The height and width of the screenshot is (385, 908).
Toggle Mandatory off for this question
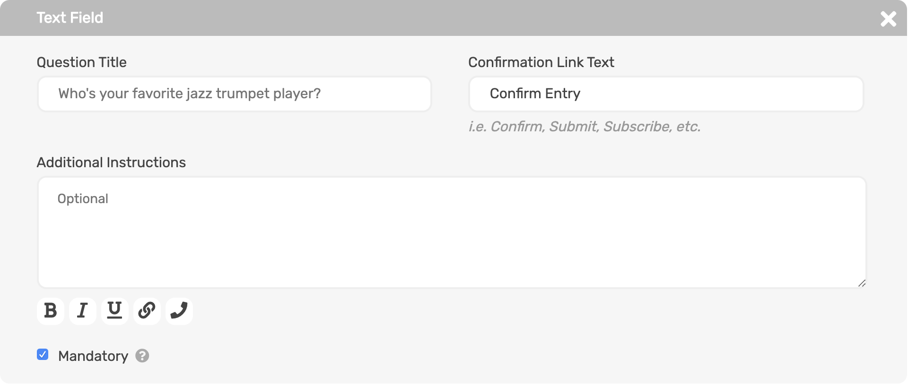(42, 355)
